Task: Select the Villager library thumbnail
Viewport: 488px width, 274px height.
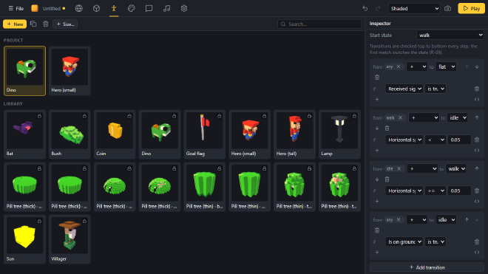Action: tap(70, 239)
